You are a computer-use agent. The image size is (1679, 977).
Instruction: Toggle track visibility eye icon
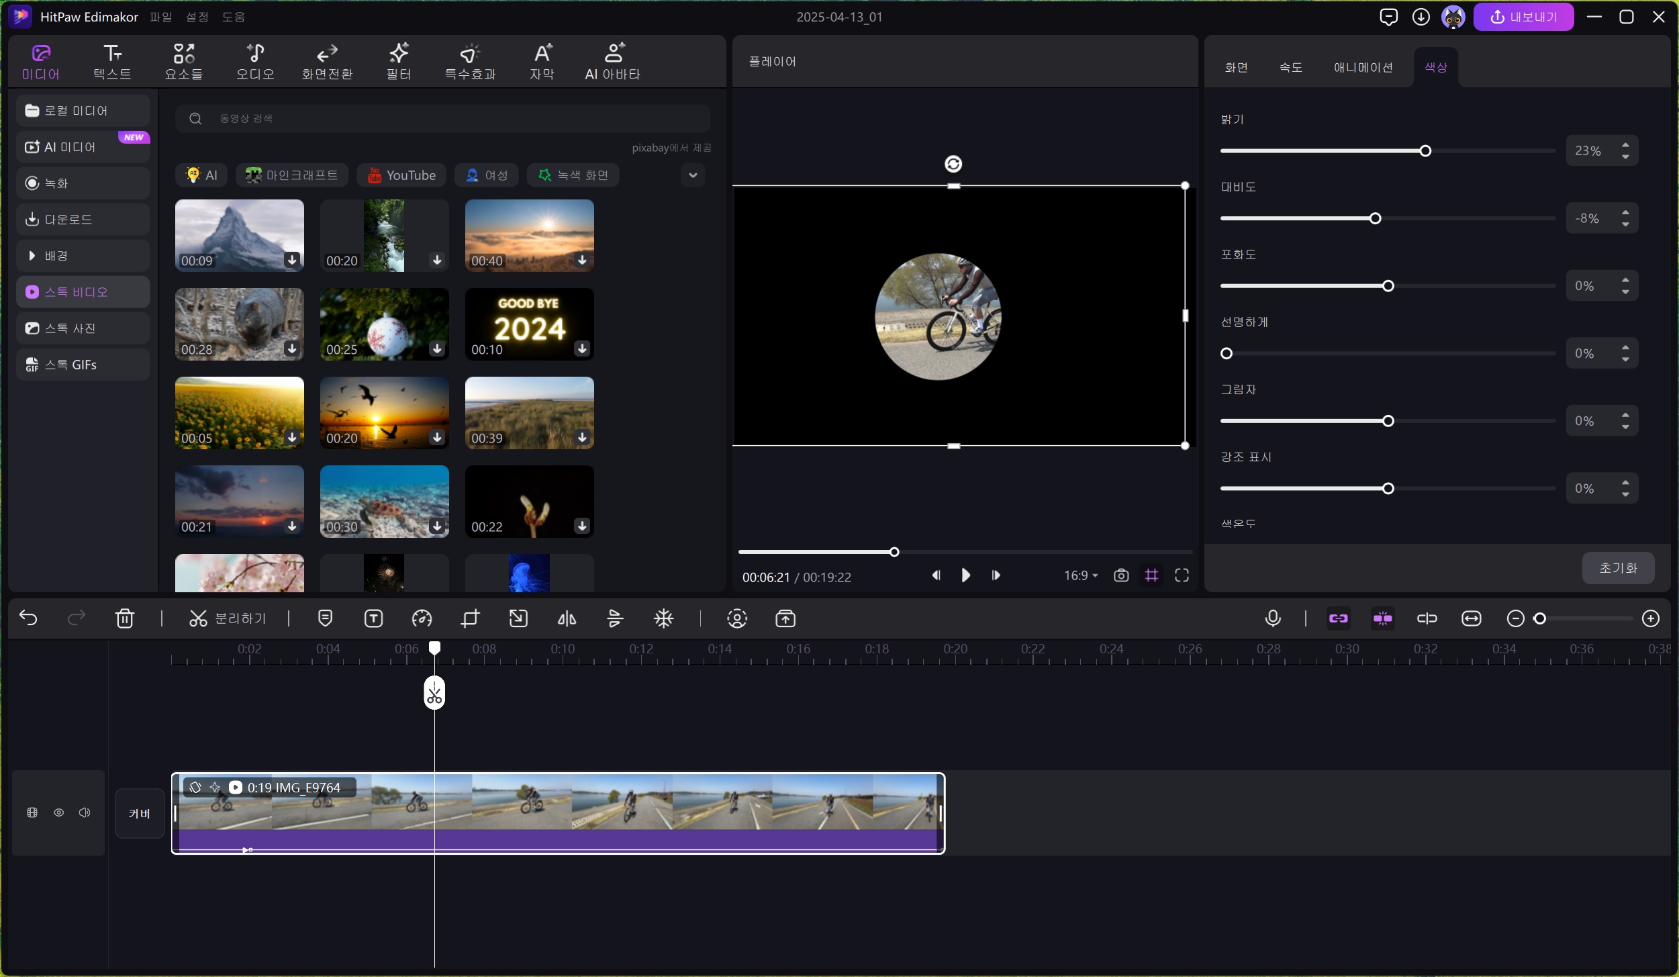click(x=59, y=812)
